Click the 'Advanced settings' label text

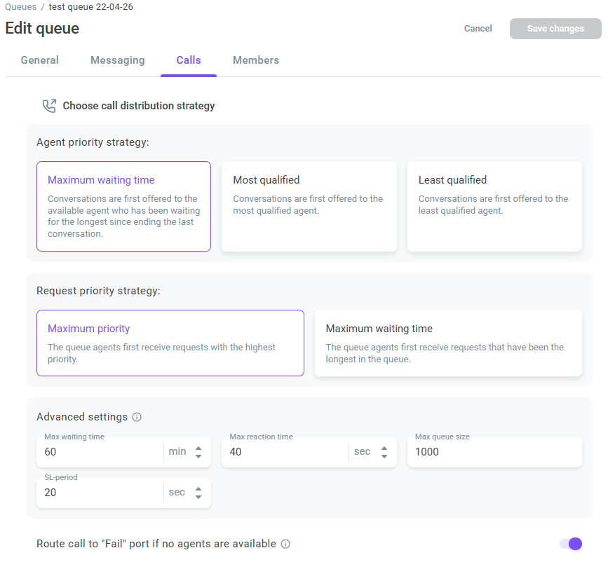click(x=82, y=417)
